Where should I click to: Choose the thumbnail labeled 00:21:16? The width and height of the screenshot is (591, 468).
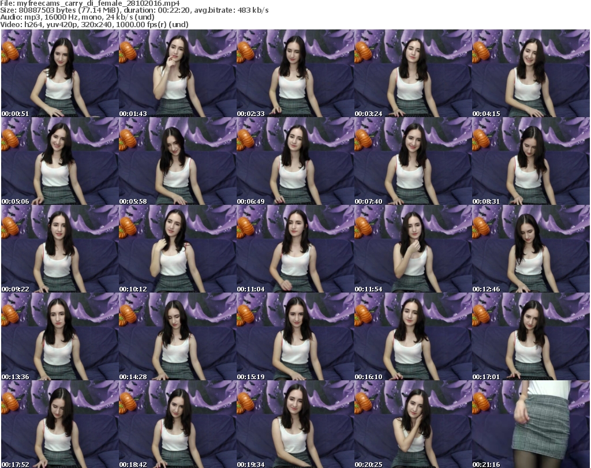pyautogui.click(x=531, y=424)
